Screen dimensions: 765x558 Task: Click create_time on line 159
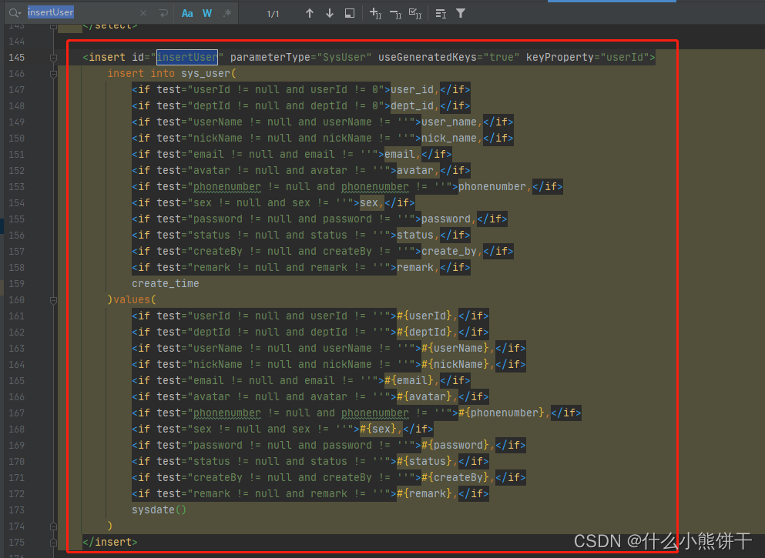tap(166, 284)
